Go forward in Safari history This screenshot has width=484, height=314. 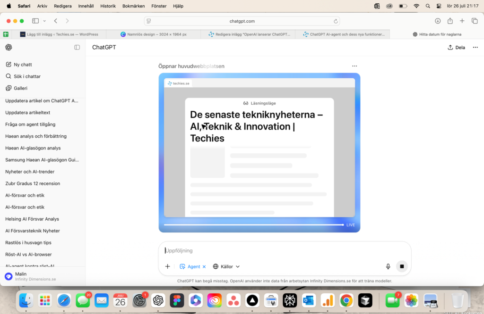[x=67, y=21]
